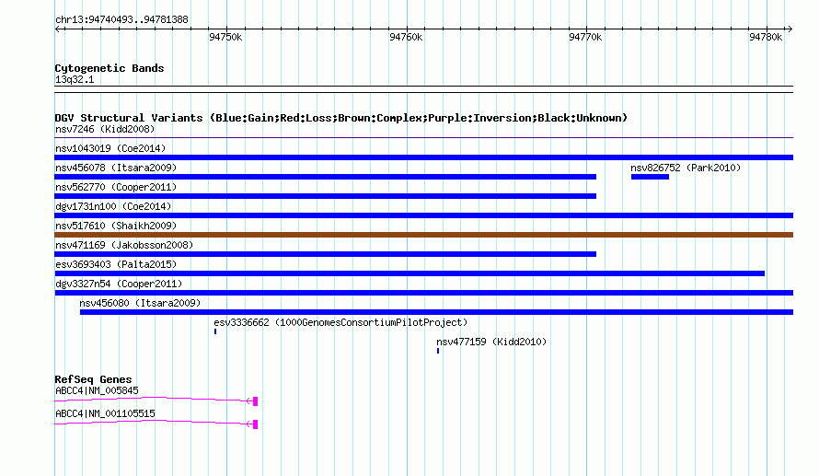Click the ruler's left arrow end
The width and height of the screenshot is (819, 476).
[58, 29]
